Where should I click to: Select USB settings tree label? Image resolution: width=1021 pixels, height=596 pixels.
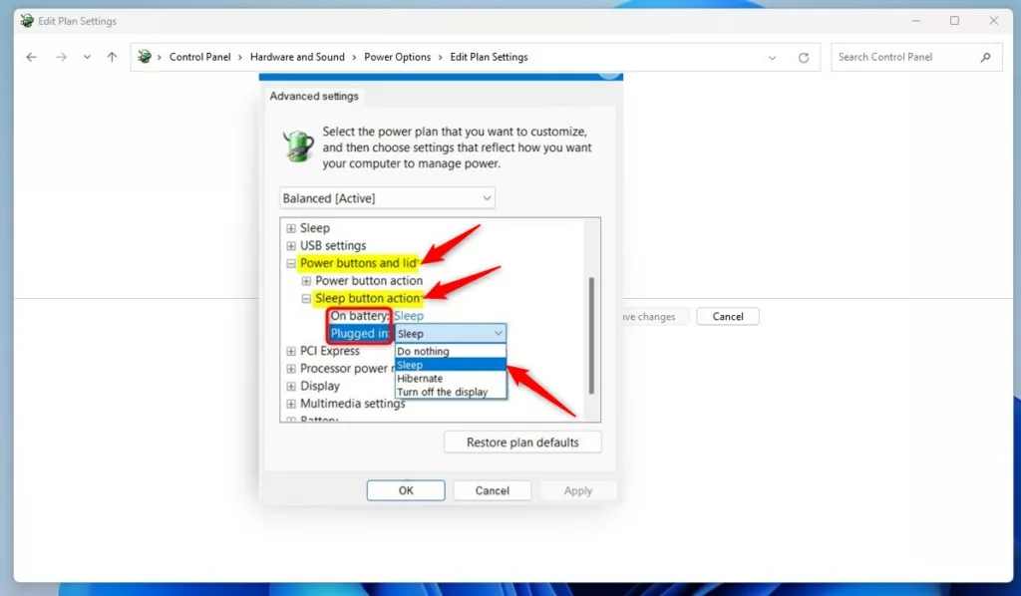(x=333, y=246)
